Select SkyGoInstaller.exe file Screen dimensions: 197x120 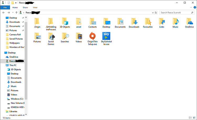pos(106,39)
